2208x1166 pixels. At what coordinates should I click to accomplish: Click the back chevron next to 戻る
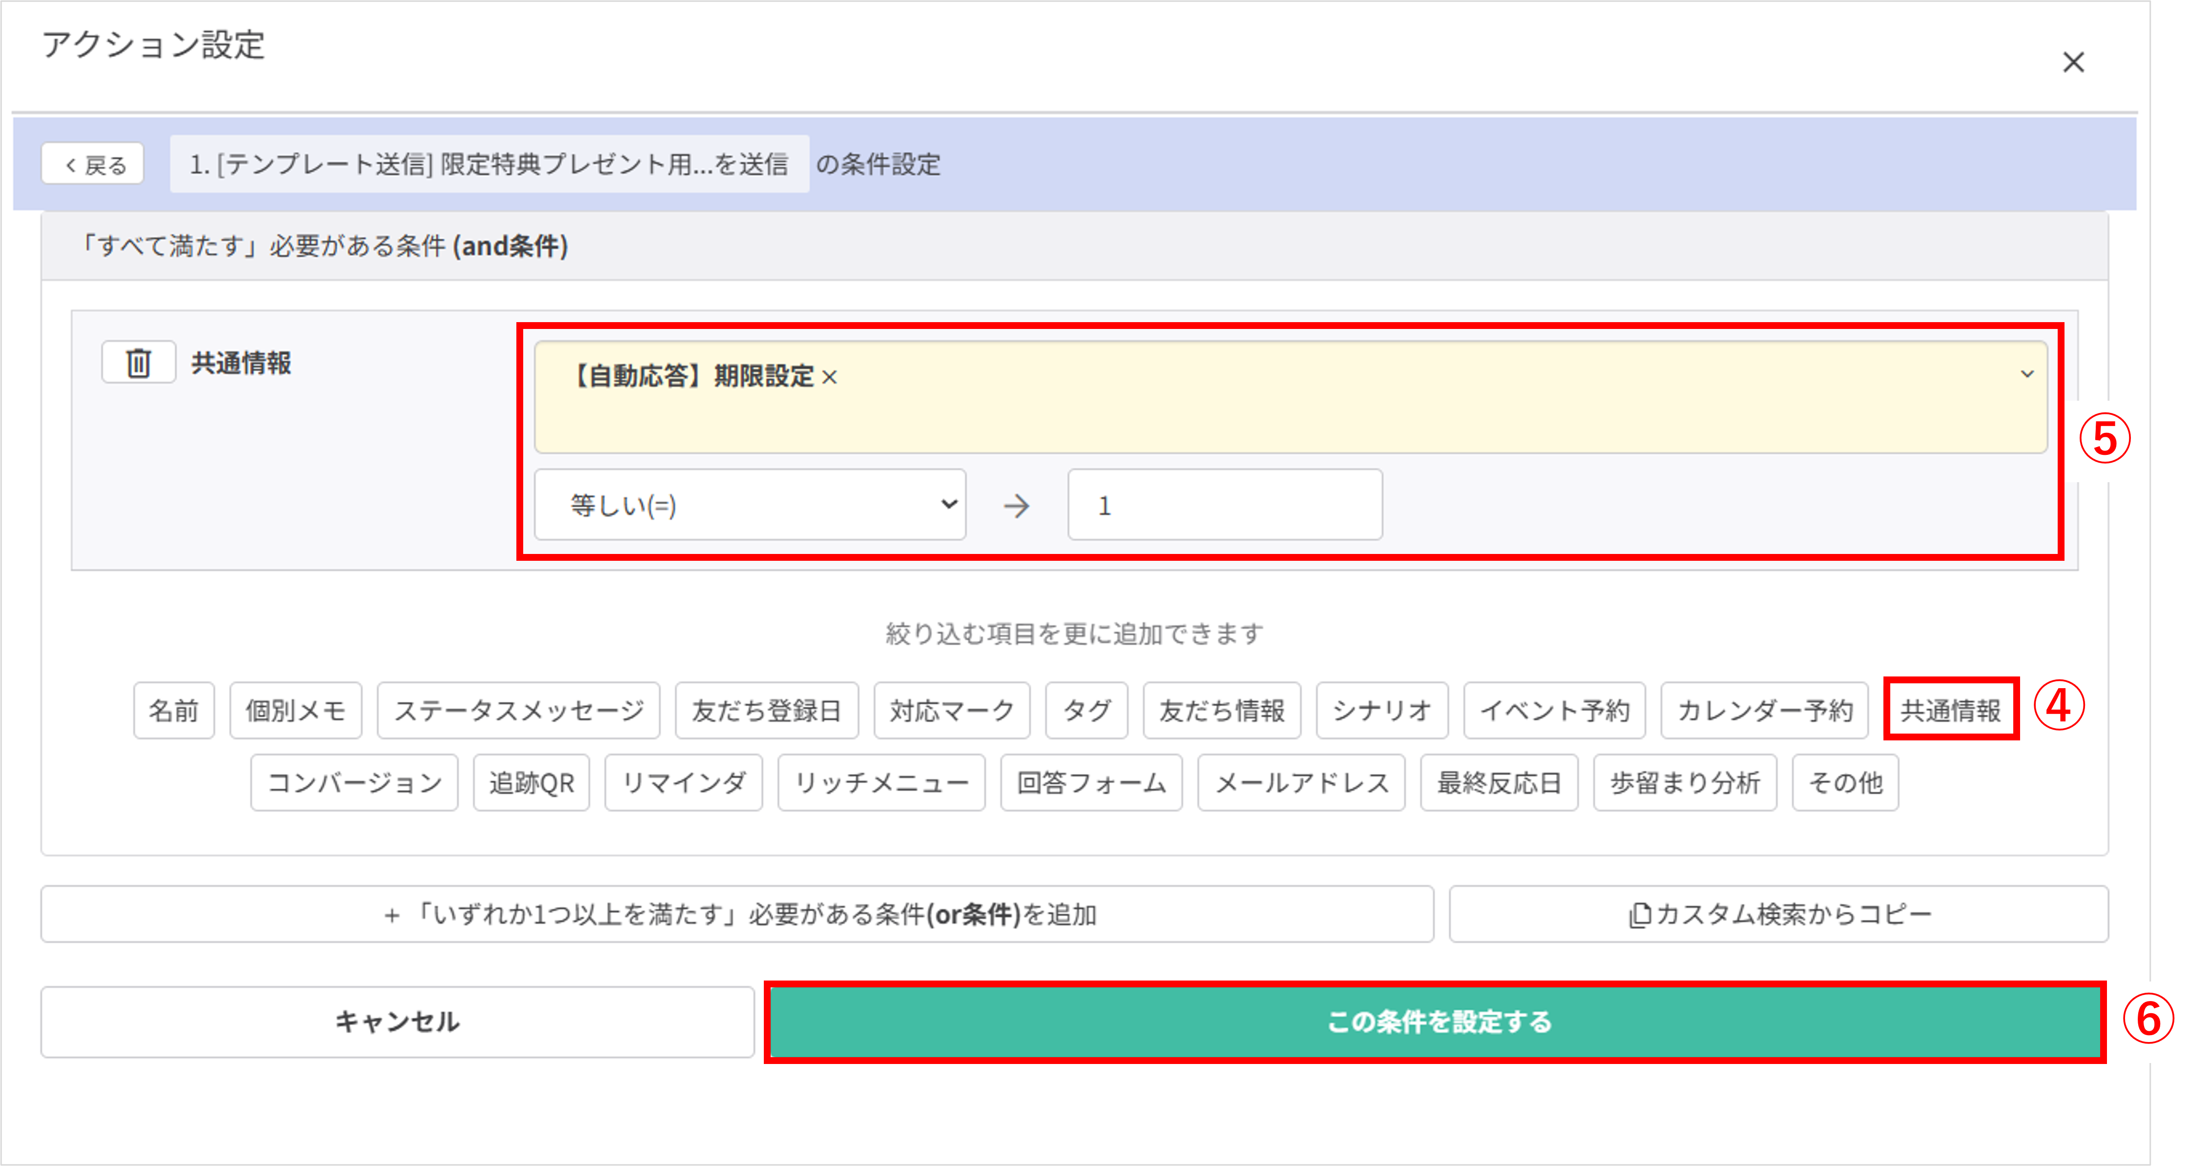point(70,164)
